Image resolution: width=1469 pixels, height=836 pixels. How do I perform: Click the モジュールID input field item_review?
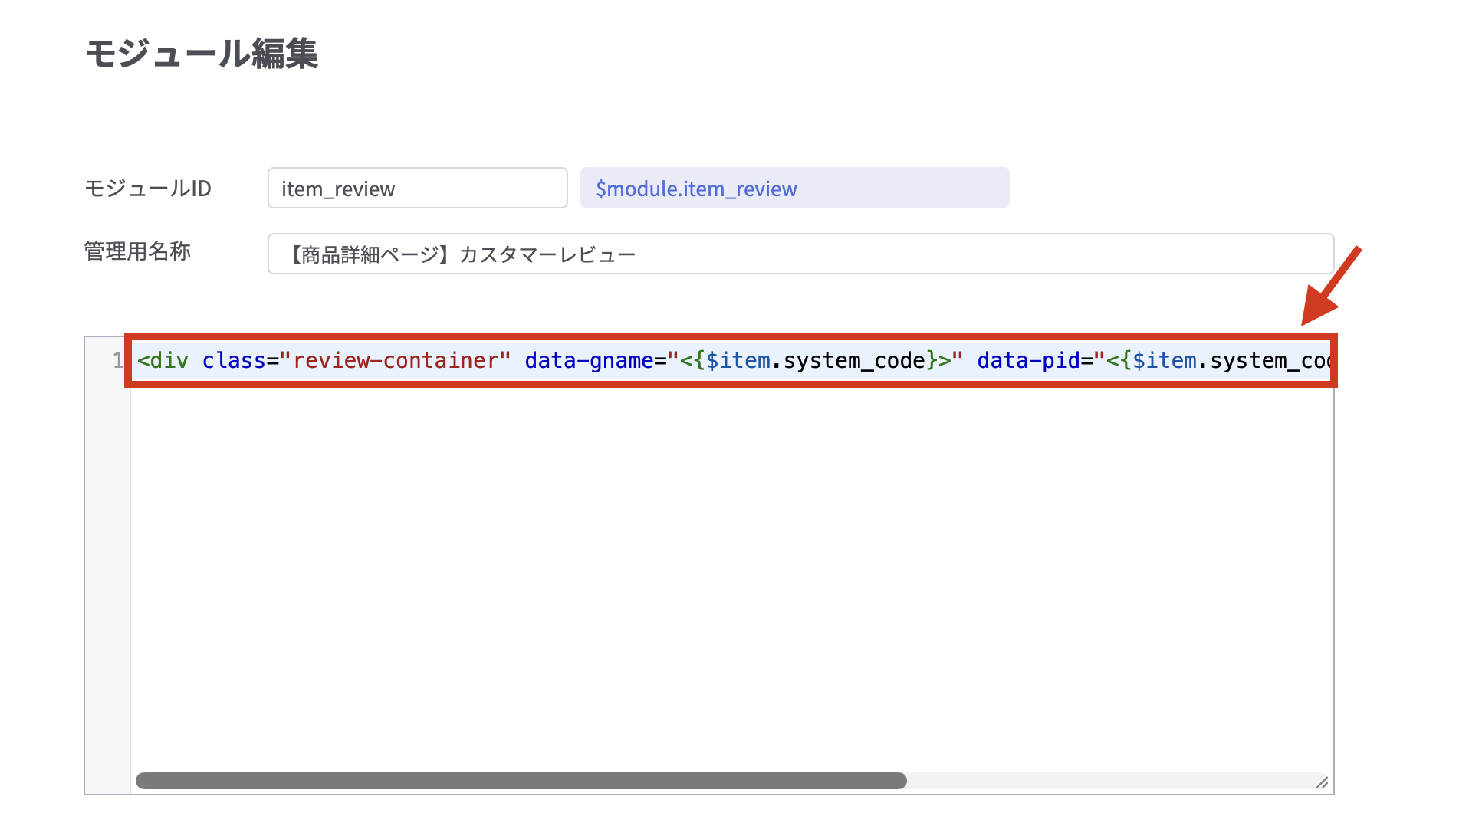417,188
